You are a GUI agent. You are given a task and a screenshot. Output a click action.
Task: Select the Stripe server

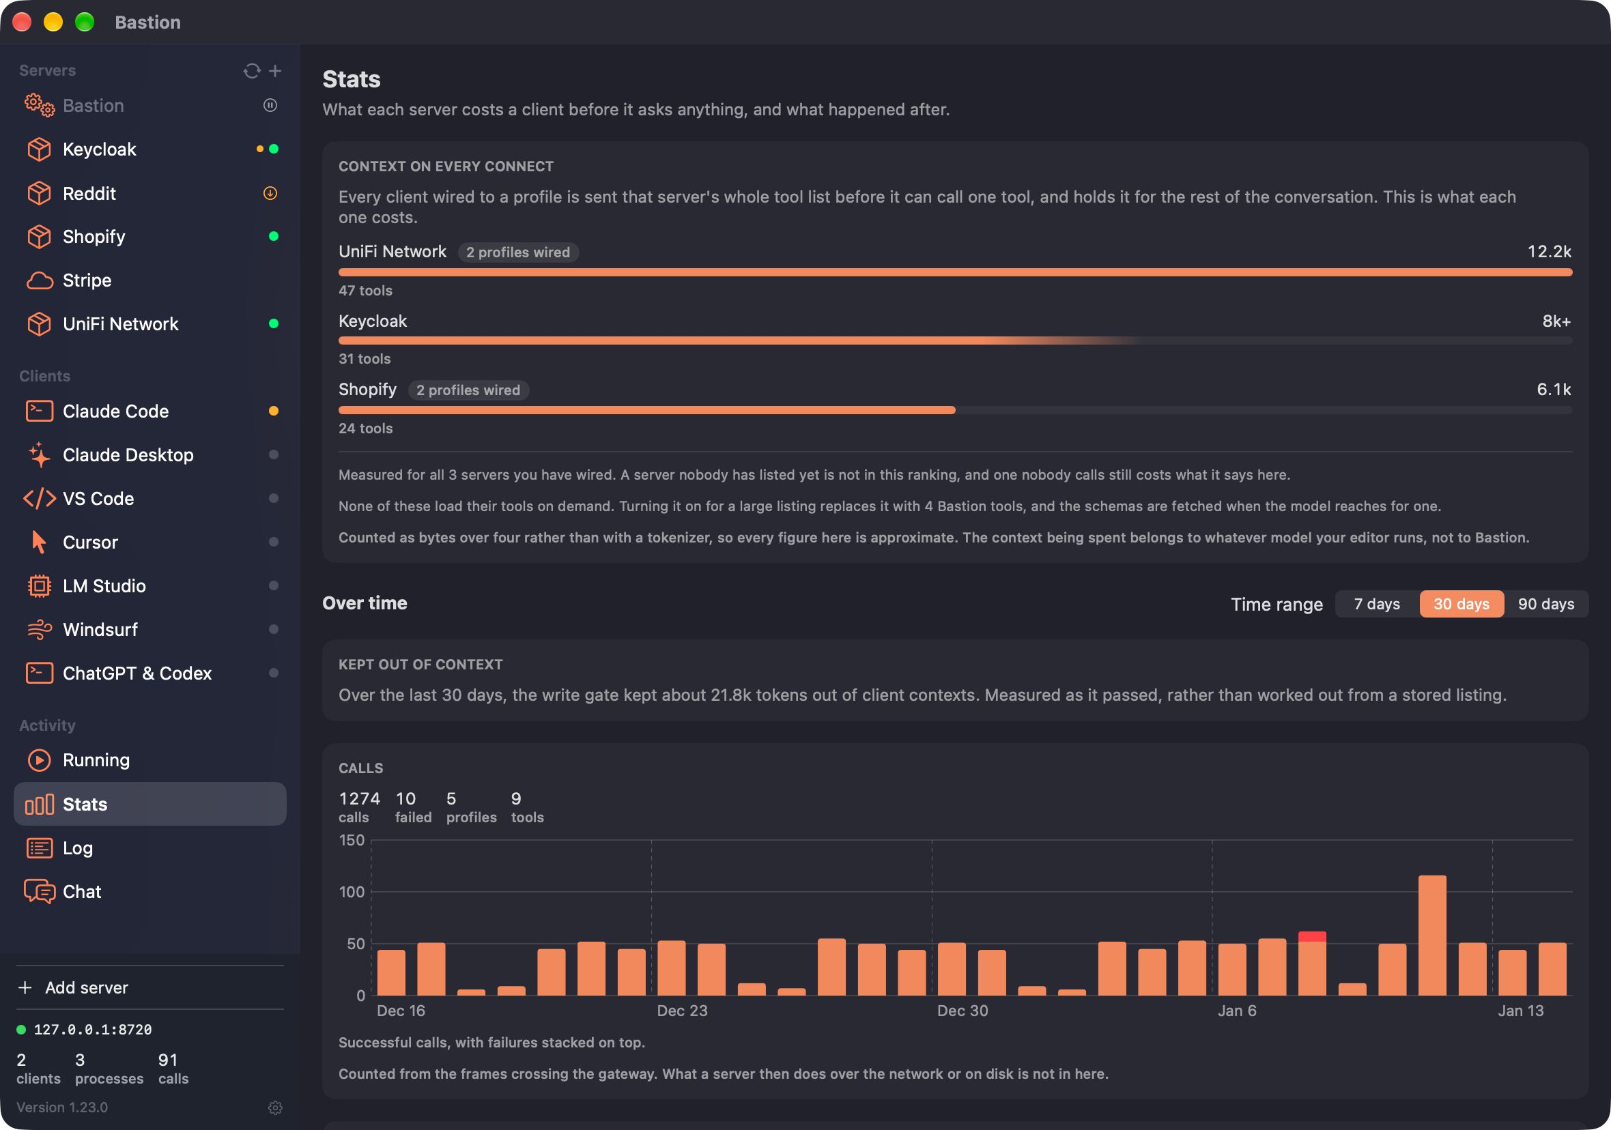pos(150,280)
